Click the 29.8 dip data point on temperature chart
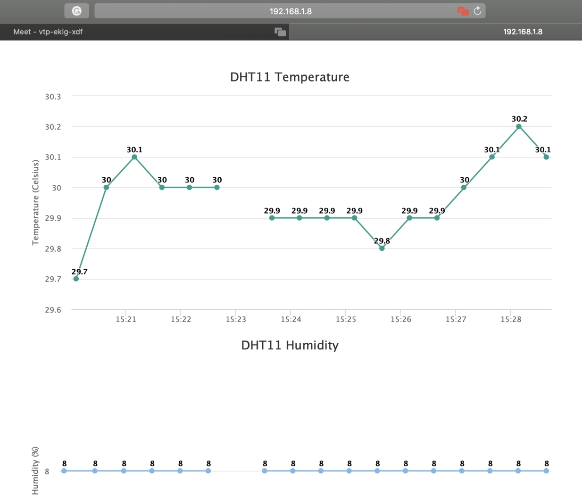Screen dimensions: 582x496 point(382,248)
